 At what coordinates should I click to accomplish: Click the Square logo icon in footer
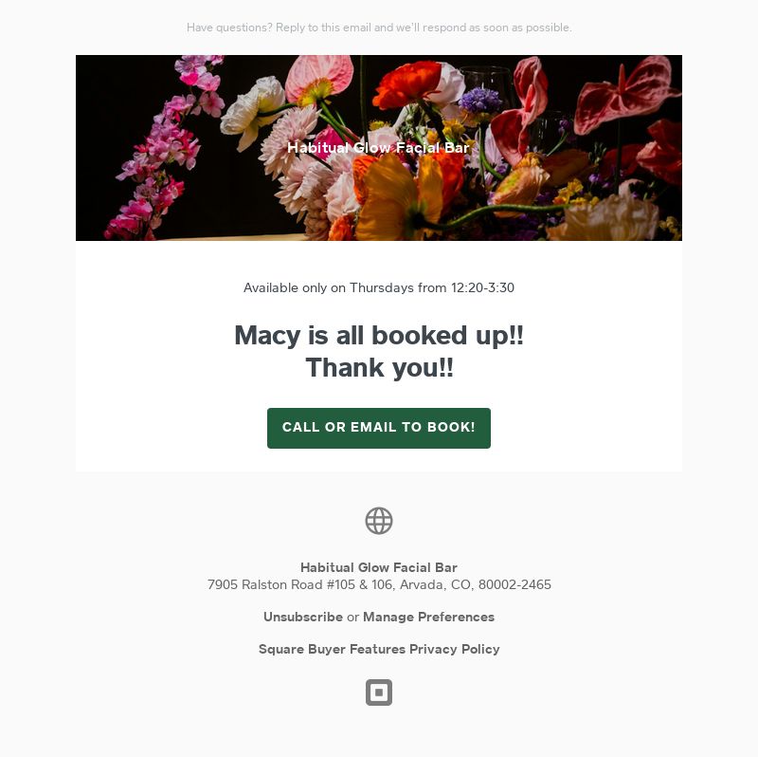point(378,692)
